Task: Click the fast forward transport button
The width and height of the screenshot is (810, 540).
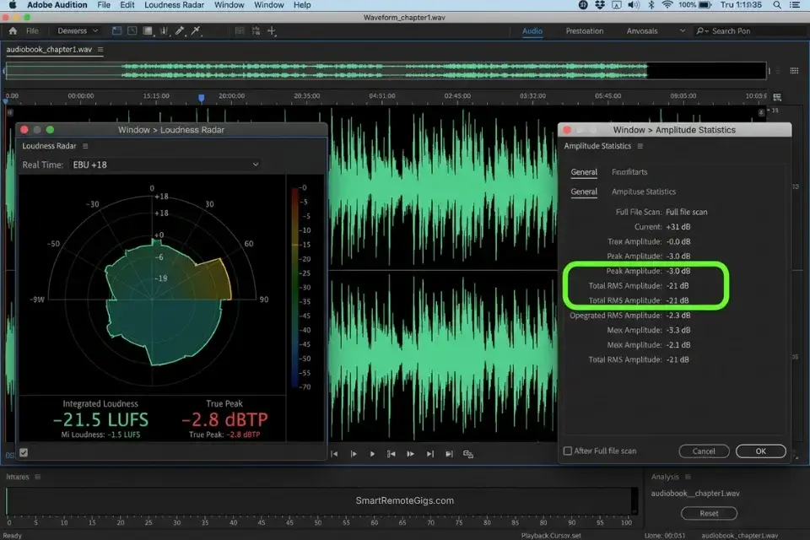Action: 410,454
